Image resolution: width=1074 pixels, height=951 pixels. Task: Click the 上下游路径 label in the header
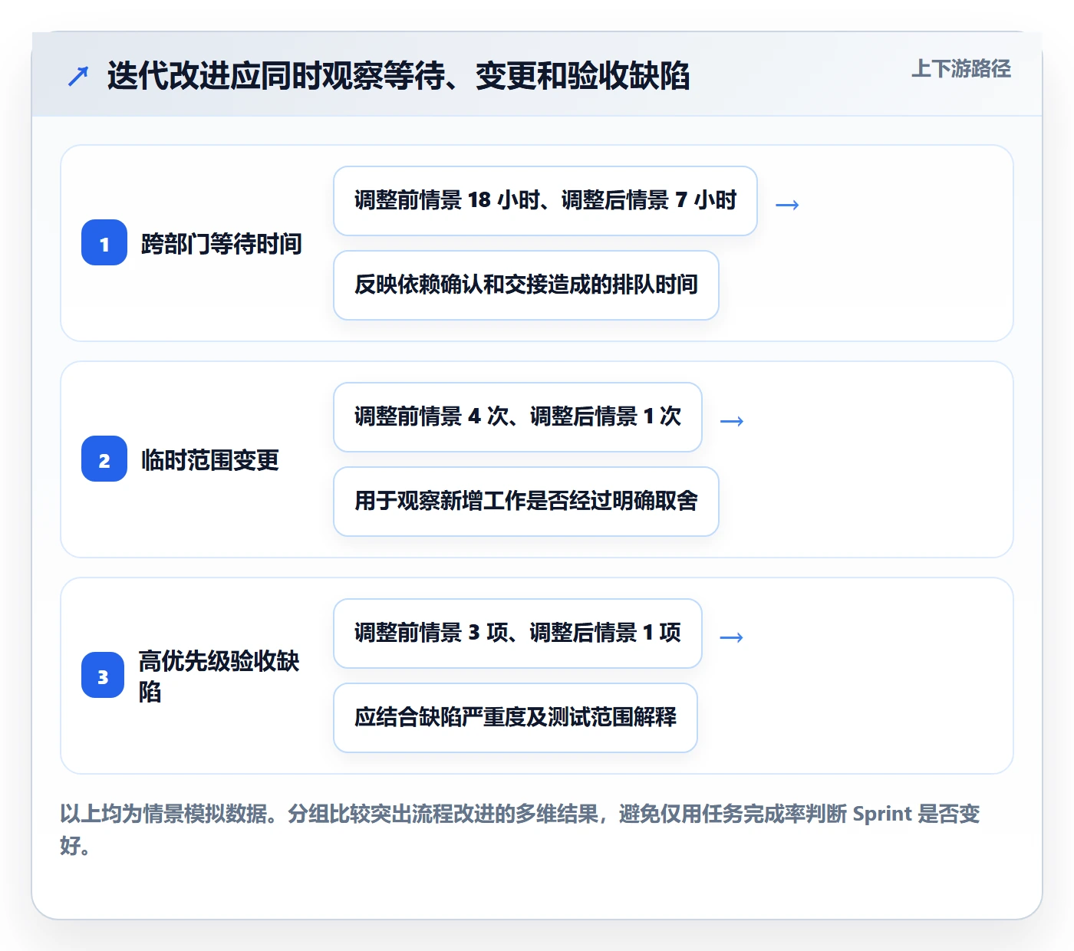961,69
